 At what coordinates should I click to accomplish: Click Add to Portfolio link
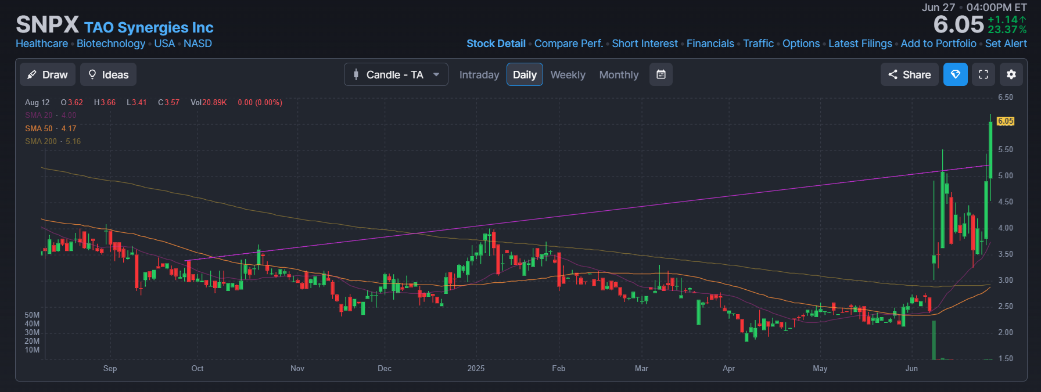point(938,44)
